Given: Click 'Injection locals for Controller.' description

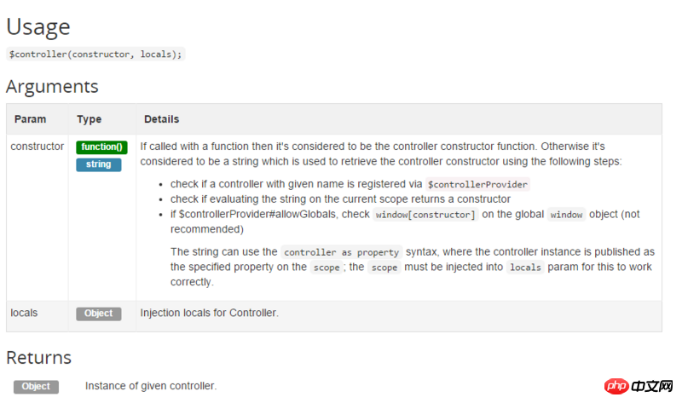Looking at the screenshot, I should coord(210,314).
